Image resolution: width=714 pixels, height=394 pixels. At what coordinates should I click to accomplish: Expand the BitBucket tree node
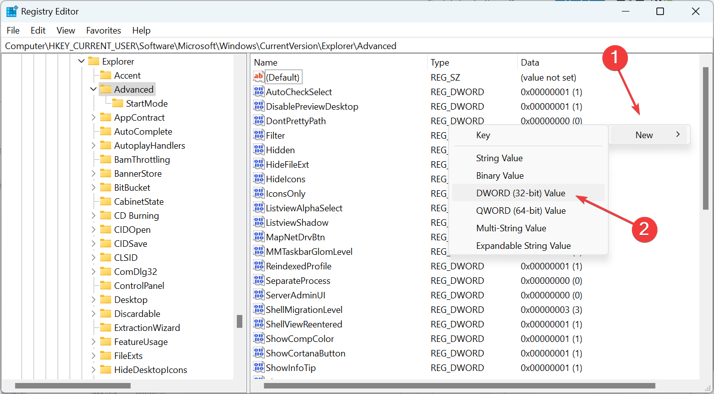pos(93,187)
